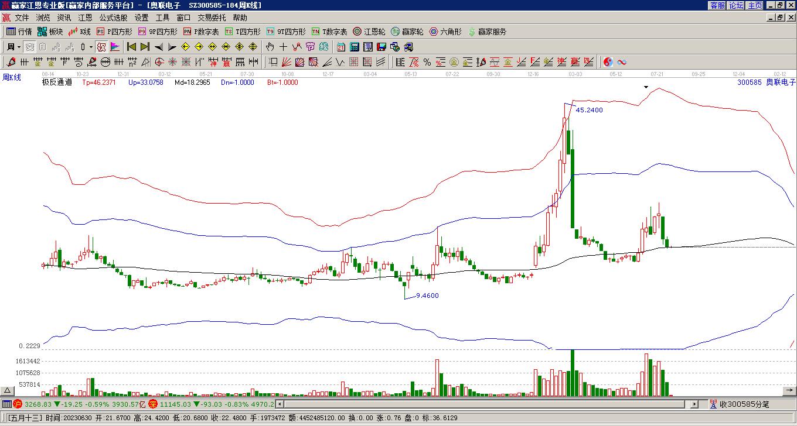Open the 板块 sector view

coord(50,32)
